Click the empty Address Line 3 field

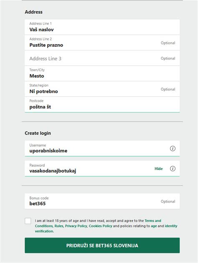(102, 58)
